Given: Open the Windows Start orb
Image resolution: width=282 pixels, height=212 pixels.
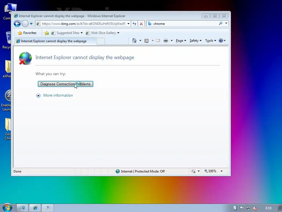Looking at the screenshot, I should point(7,208).
